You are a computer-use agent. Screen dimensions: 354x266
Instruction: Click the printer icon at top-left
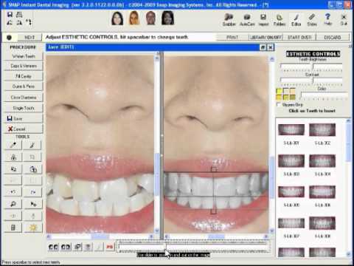point(19,15)
